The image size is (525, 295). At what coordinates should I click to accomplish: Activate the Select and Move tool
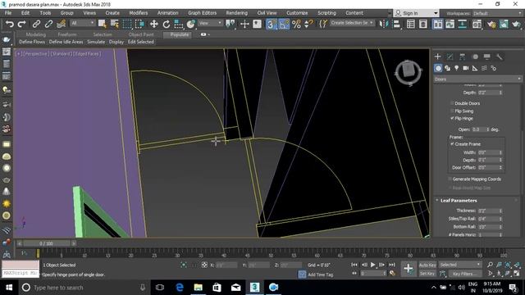(153, 24)
